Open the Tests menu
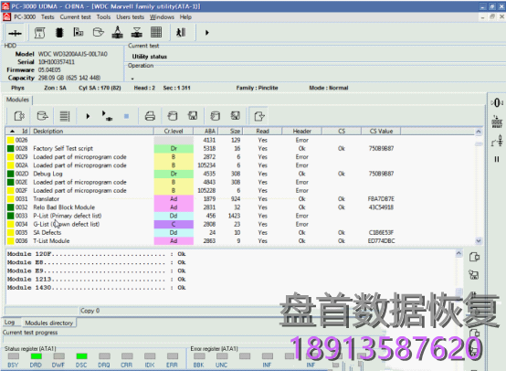 click(47, 16)
